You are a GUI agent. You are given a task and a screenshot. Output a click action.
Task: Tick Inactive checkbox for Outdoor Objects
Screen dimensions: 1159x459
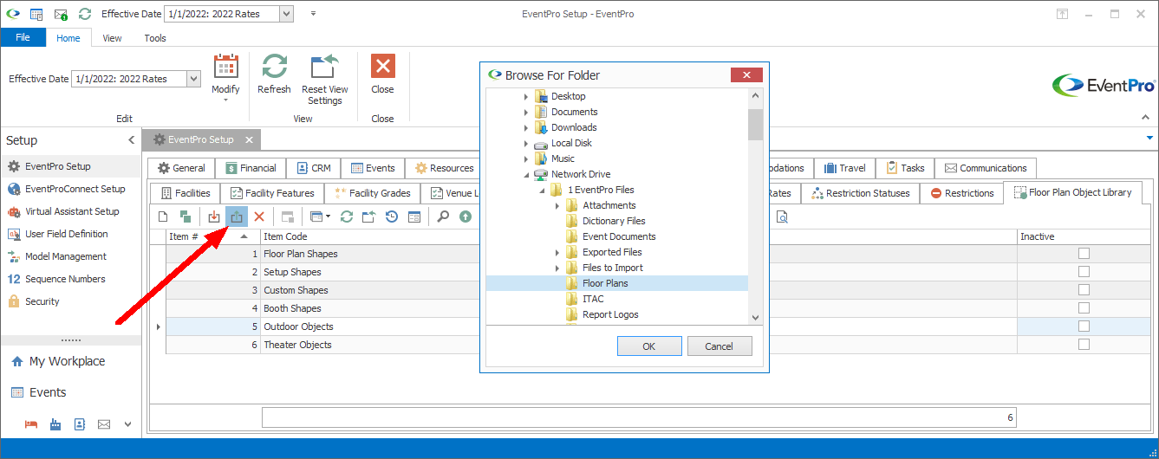click(x=1084, y=326)
